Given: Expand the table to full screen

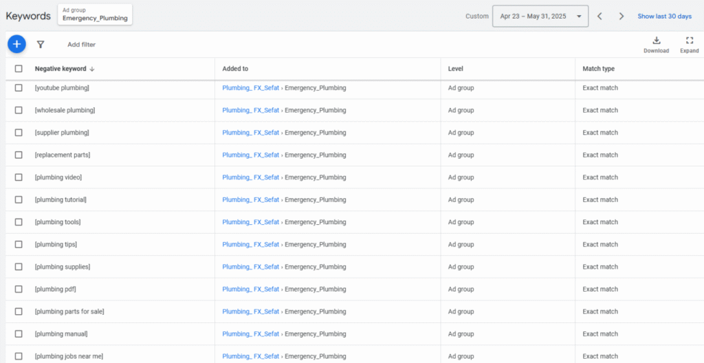Looking at the screenshot, I should 689,45.
